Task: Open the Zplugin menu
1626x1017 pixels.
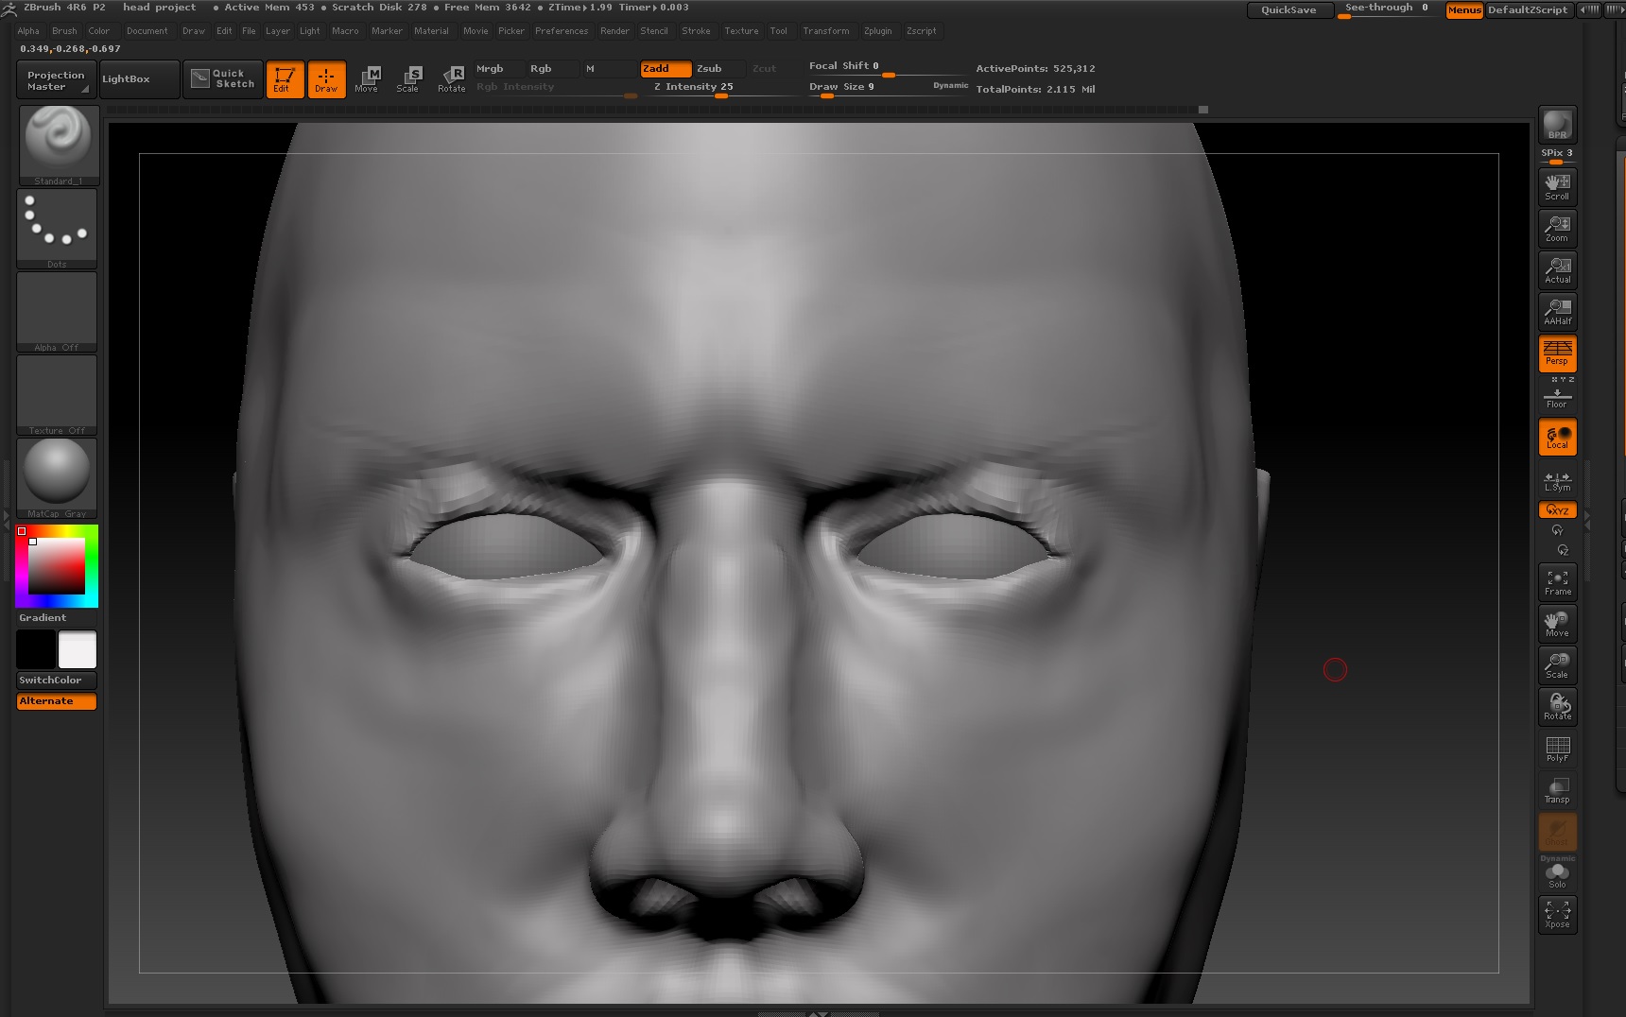Action: 878,31
